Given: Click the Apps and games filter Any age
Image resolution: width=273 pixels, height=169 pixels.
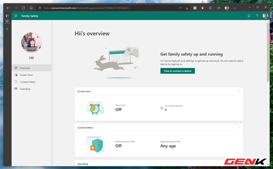Looking at the screenshot, I should pos(168,146).
